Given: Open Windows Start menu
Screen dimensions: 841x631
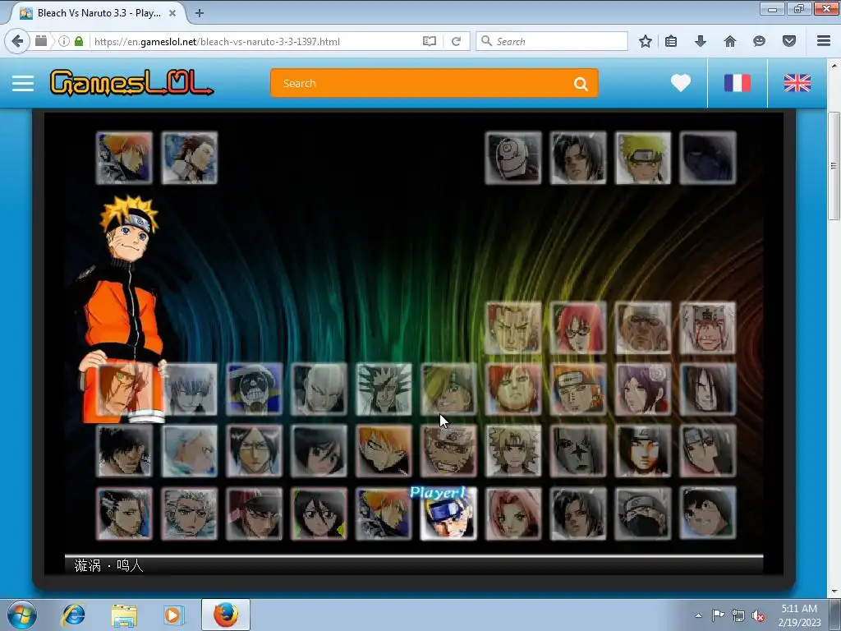Looking at the screenshot, I should (x=22, y=615).
